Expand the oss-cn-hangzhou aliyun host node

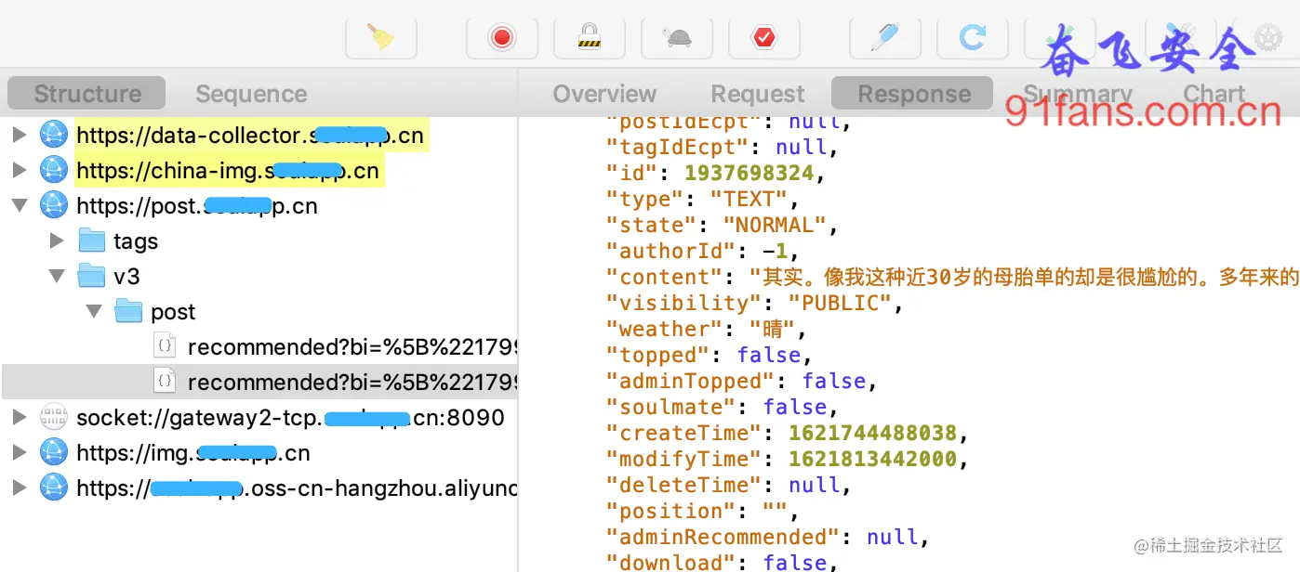tap(20, 487)
